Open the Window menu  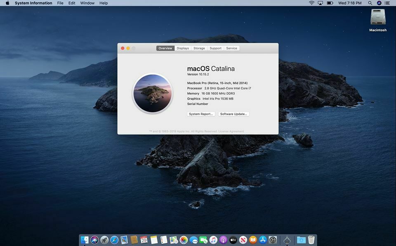click(x=87, y=3)
